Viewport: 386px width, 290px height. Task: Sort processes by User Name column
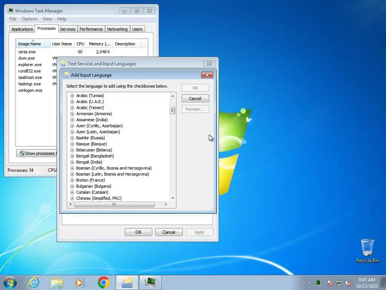(x=62, y=44)
